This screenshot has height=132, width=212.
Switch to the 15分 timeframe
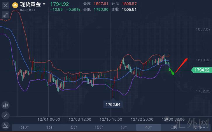click(99, 127)
